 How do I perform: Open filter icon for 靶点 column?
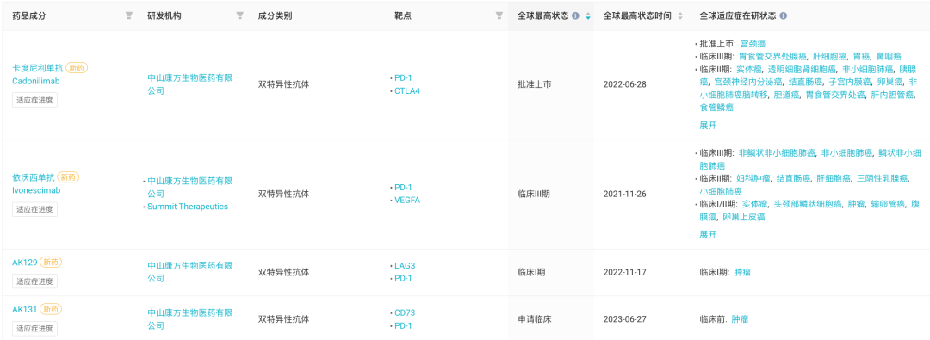tap(499, 16)
